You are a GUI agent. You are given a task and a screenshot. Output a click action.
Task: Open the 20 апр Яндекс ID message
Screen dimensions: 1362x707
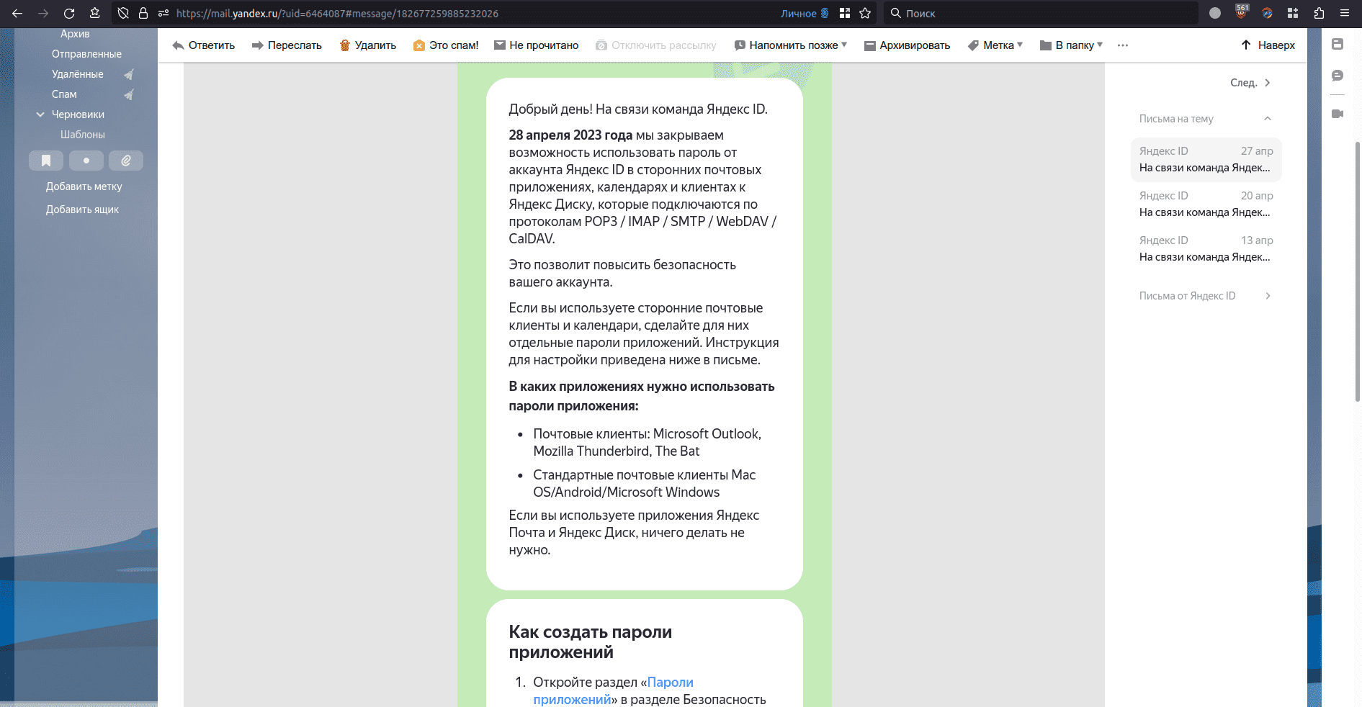1206,204
